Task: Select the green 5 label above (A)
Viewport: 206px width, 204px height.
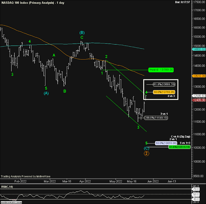Action: point(46,88)
